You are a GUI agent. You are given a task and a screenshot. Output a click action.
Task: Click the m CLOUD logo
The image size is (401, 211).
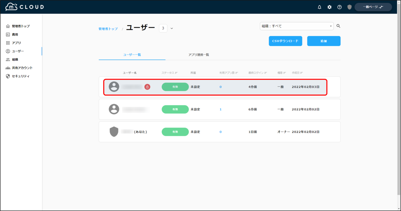[x=24, y=7]
